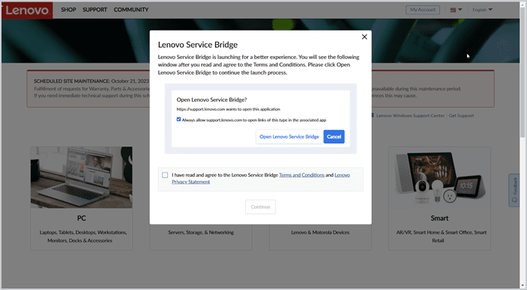This screenshot has height=290, width=527.
Task: Close the Lenovo Service Bridge dialog
Action: click(364, 37)
